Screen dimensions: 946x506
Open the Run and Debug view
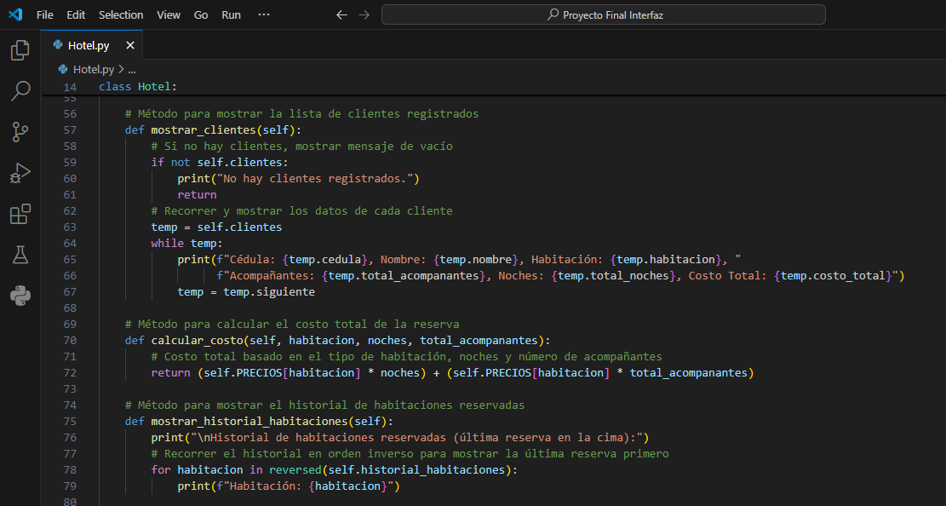coord(20,173)
